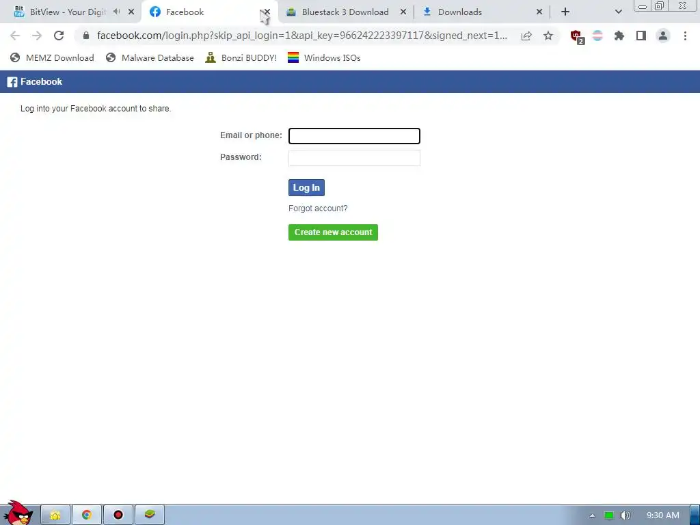Share this page icon in address bar
700x525 pixels.
(x=526, y=36)
